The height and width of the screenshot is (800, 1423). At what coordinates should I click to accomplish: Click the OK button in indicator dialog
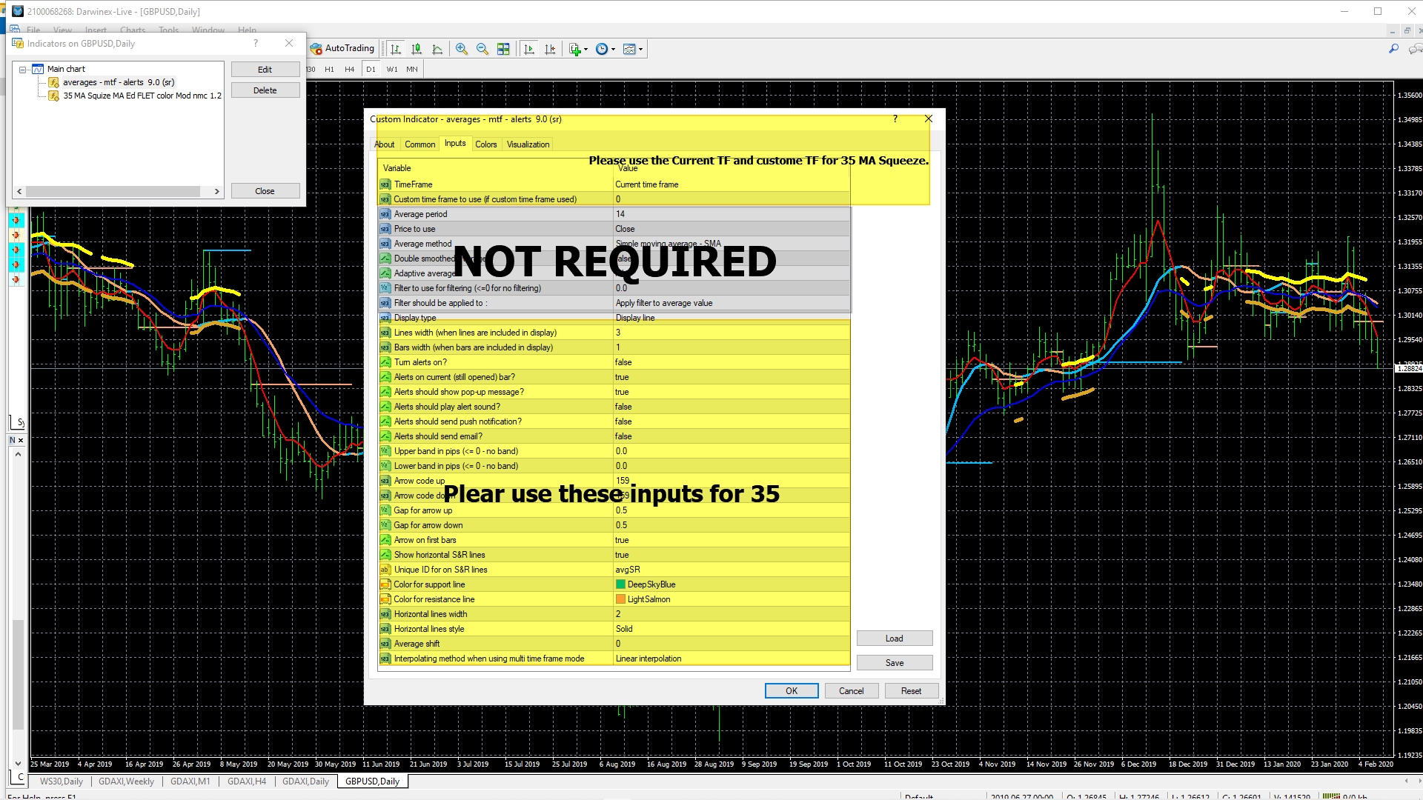[791, 690]
